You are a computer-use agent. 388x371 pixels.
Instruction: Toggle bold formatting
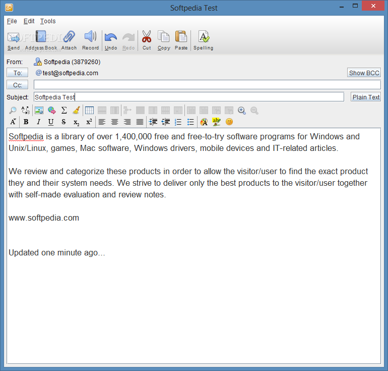click(26, 122)
